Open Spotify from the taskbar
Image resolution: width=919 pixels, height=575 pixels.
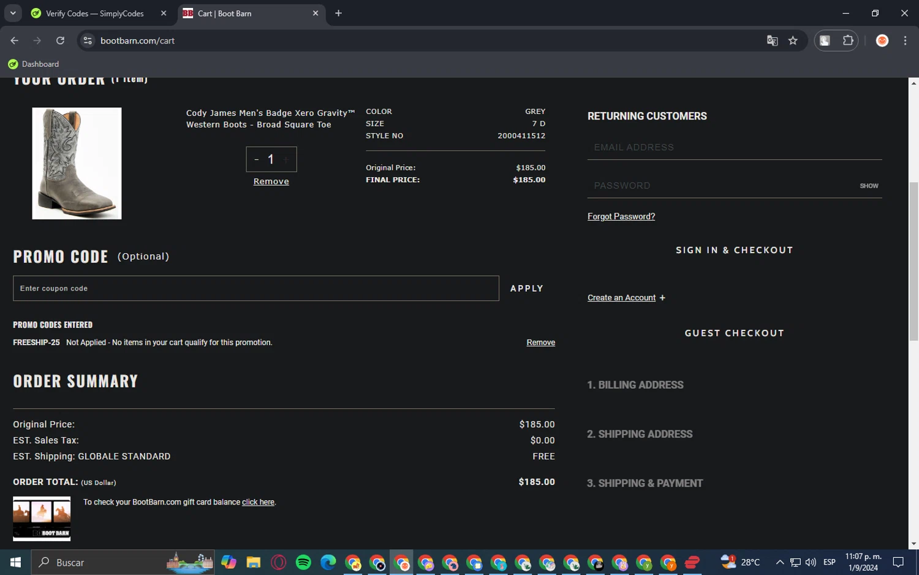click(303, 562)
